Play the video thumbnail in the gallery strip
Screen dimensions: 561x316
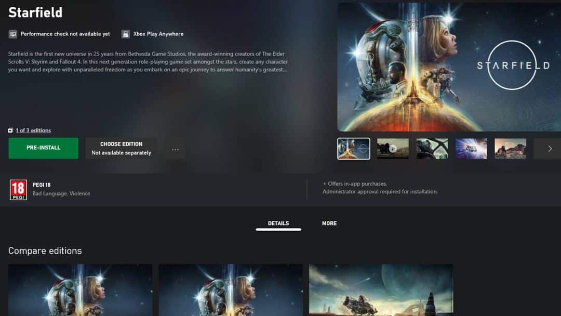click(393, 149)
